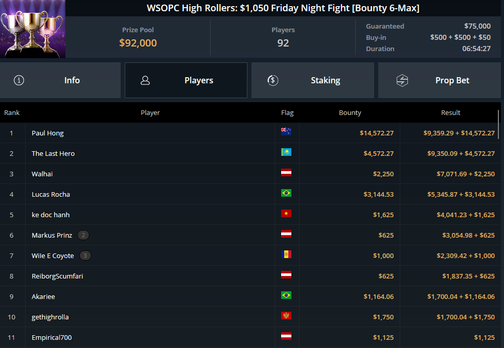Viewport: 504px width, 348px height.
Task: Sort by the Bounty column header
Action: (350, 113)
